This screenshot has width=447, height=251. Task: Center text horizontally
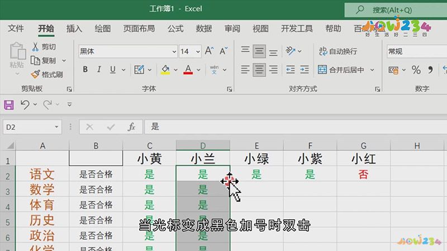pyautogui.click(x=259, y=69)
